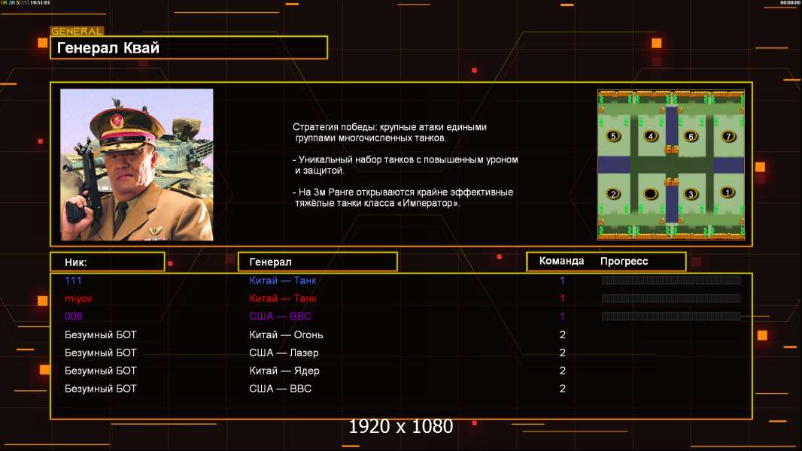Click the 'Китай — Ядер' general entry
The height and width of the screenshot is (451, 802).
pos(284,371)
